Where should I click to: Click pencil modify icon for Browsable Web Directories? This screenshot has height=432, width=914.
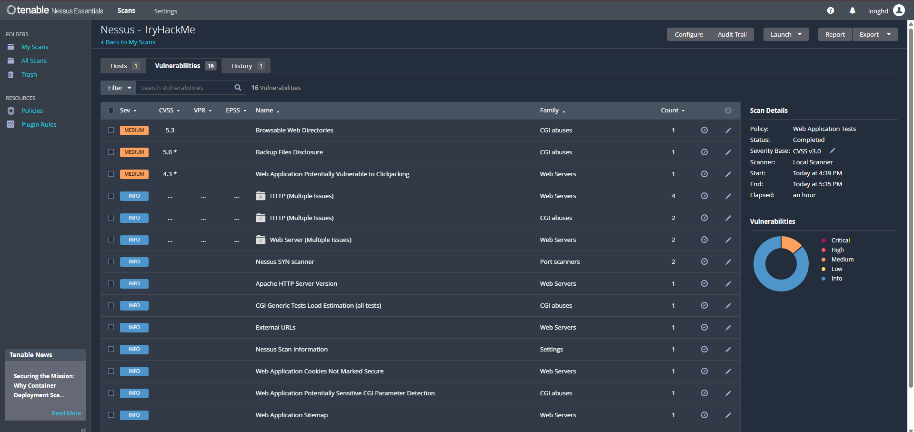[728, 130]
